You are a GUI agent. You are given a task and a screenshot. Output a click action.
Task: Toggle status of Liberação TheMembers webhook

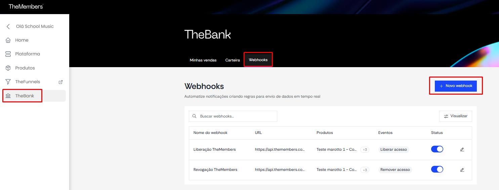437,149
